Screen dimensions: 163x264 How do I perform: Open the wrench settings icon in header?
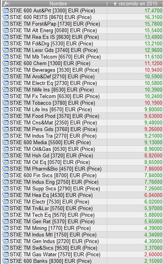pos(6,3)
